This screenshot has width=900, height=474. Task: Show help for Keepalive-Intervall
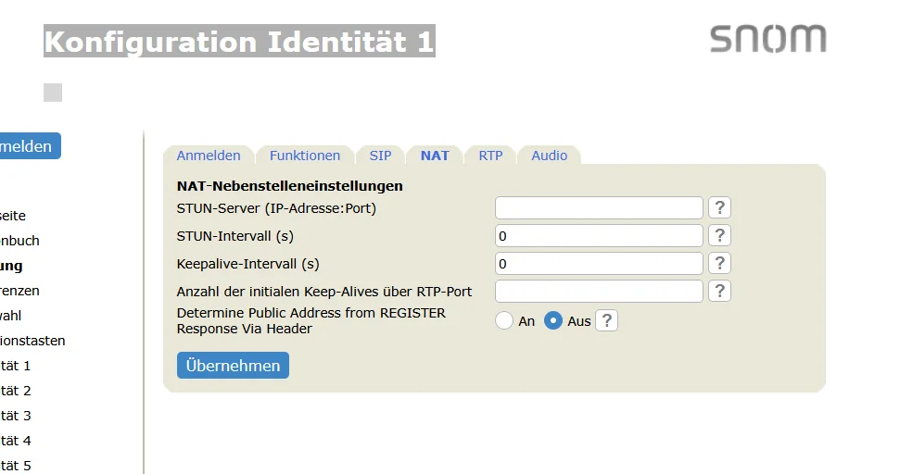(719, 263)
